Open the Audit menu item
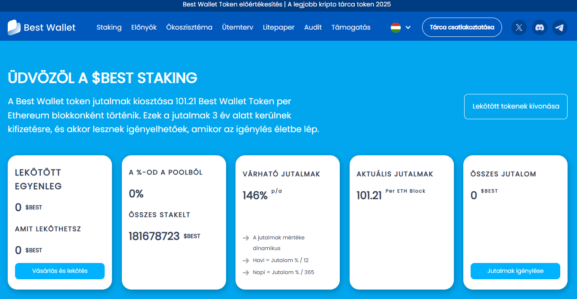 point(313,27)
